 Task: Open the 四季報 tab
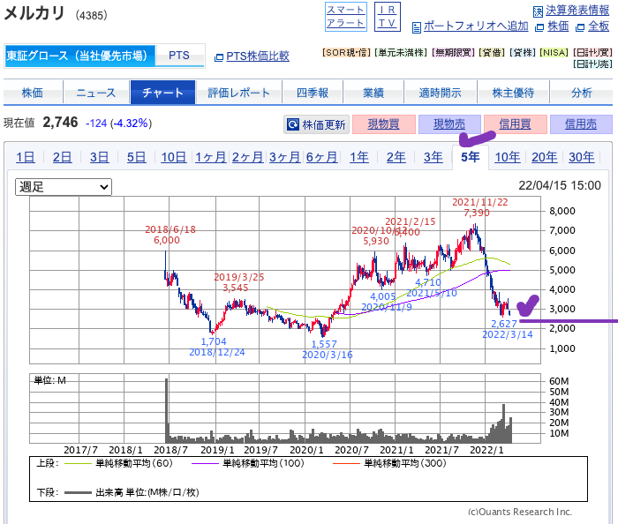click(313, 93)
